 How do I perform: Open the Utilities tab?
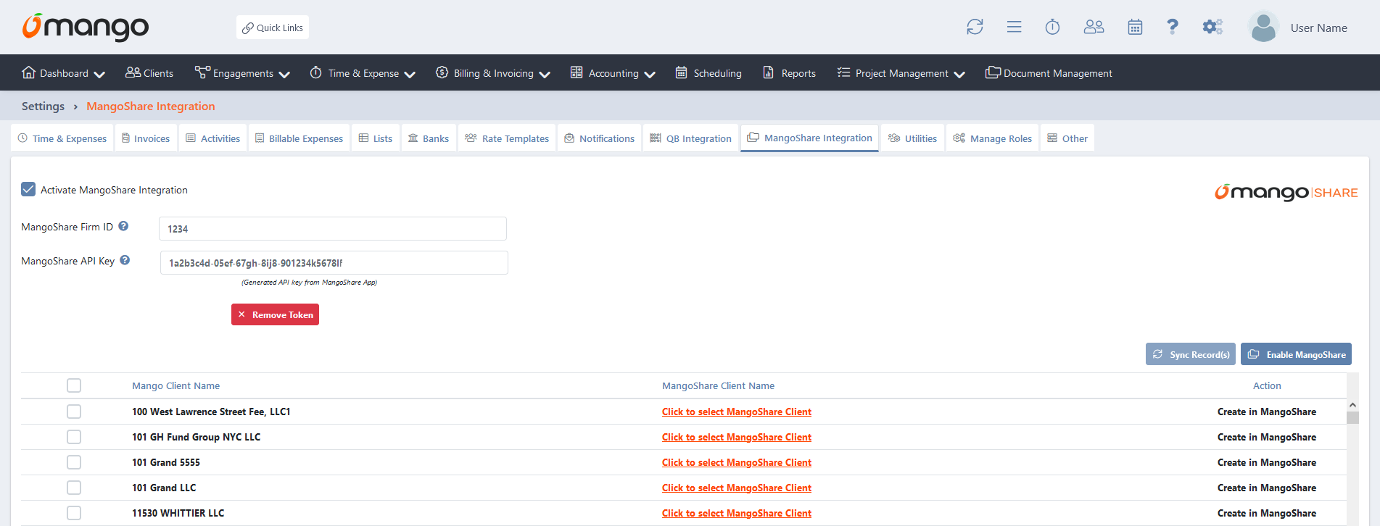(x=912, y=138)
